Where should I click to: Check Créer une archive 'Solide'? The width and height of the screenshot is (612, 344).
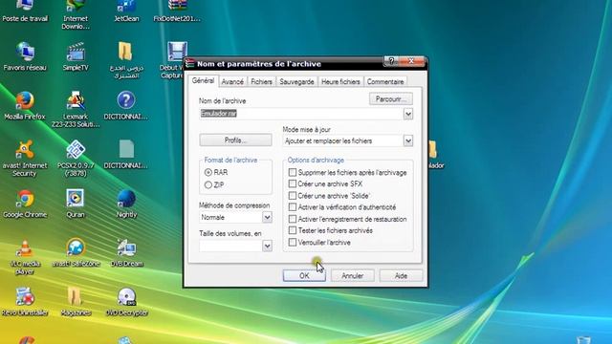[x=293, y=195]
